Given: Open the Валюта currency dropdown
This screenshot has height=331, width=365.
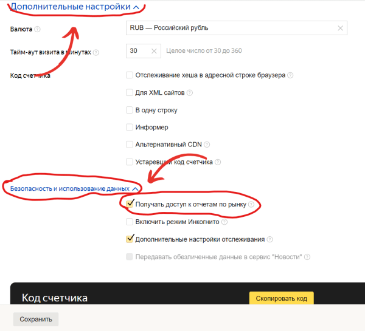Looking at the screenshot, I should (x=231, y=28).
